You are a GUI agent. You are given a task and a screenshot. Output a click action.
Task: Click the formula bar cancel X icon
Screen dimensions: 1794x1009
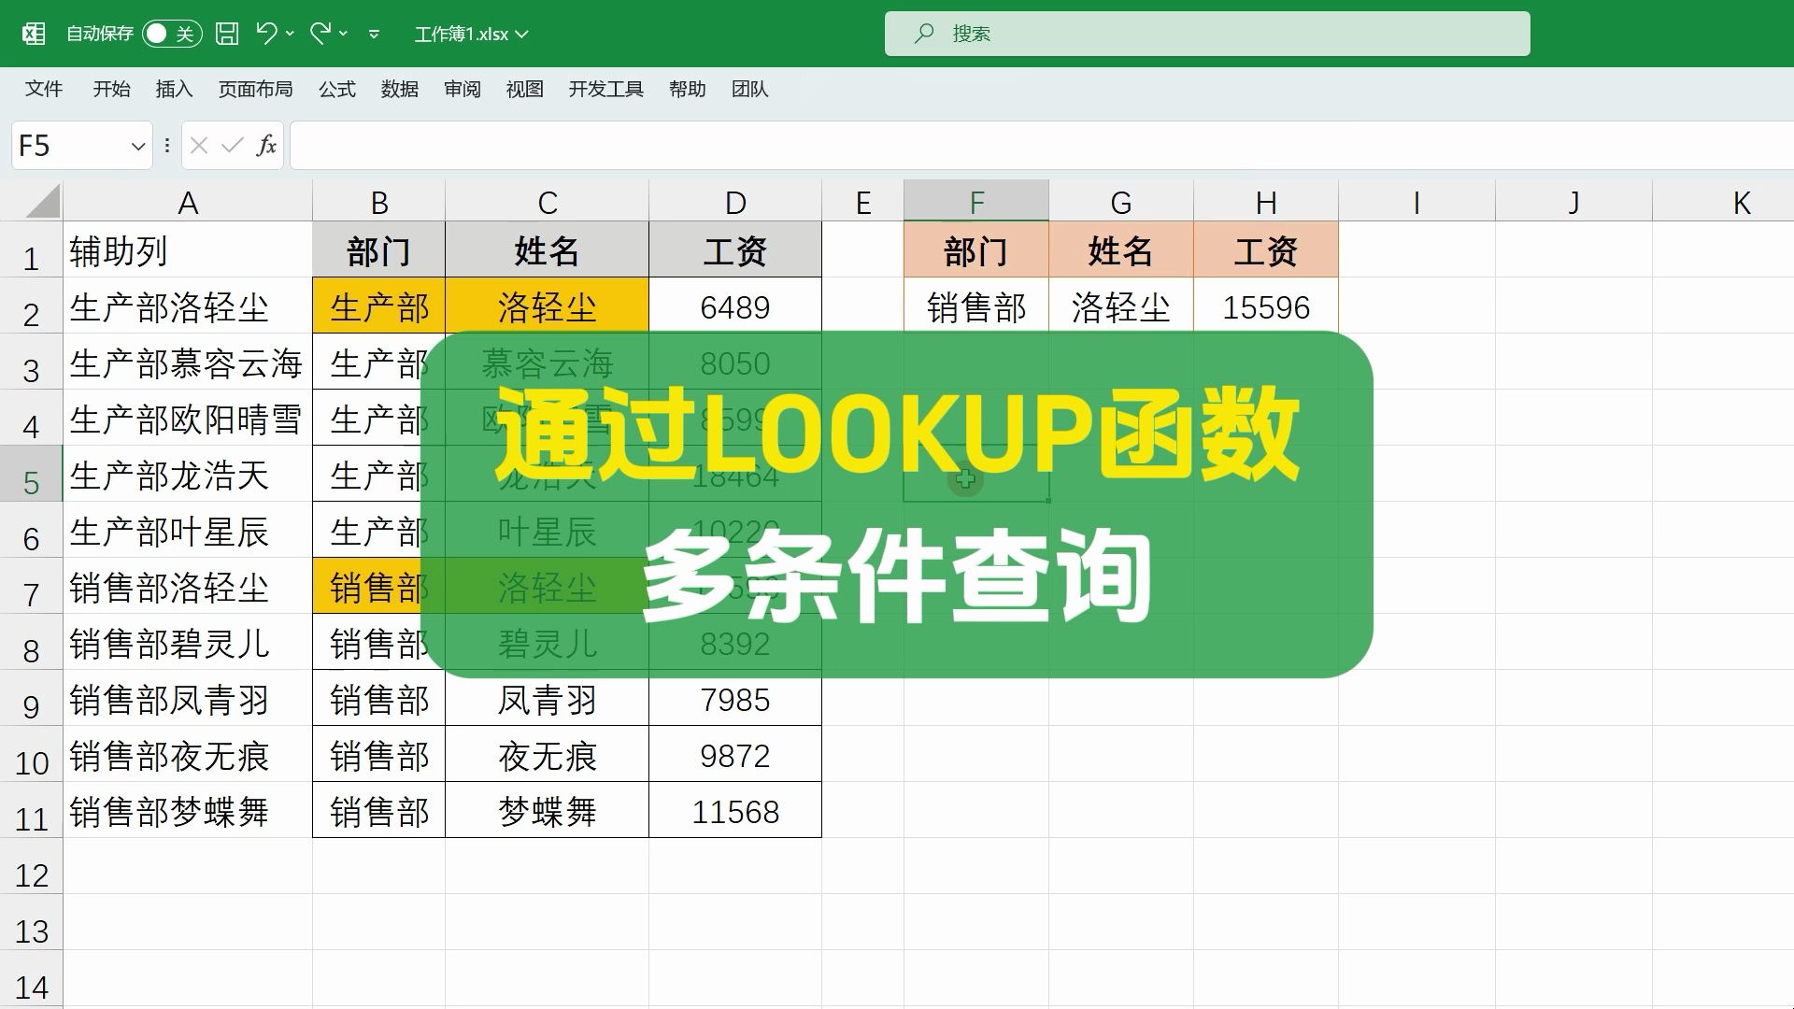coord(198,146)
